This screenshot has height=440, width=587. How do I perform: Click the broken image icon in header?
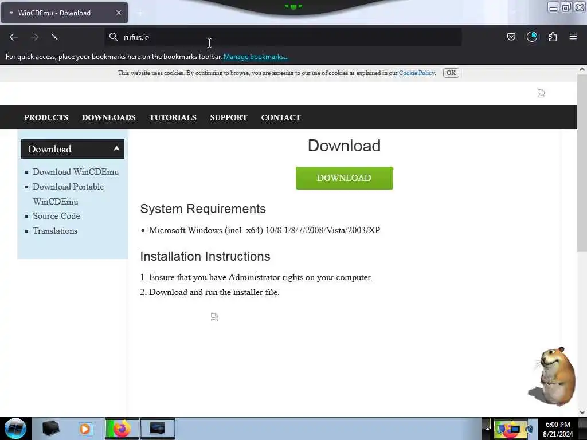tap(541, 93)
